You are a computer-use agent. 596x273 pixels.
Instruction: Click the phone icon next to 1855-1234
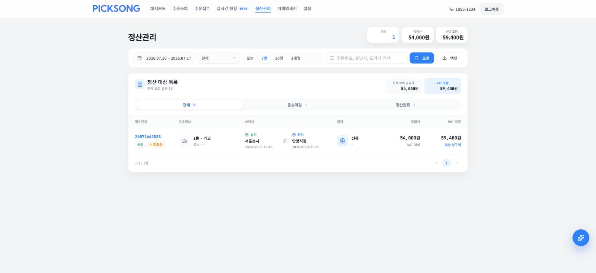tap(452, 9)
